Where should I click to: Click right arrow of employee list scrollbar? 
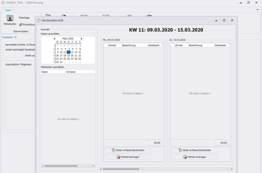coord(93,166)
